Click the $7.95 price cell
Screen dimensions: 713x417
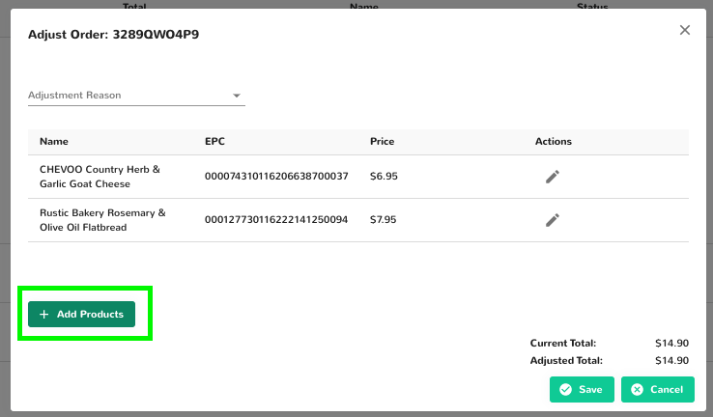pos(383,220)
